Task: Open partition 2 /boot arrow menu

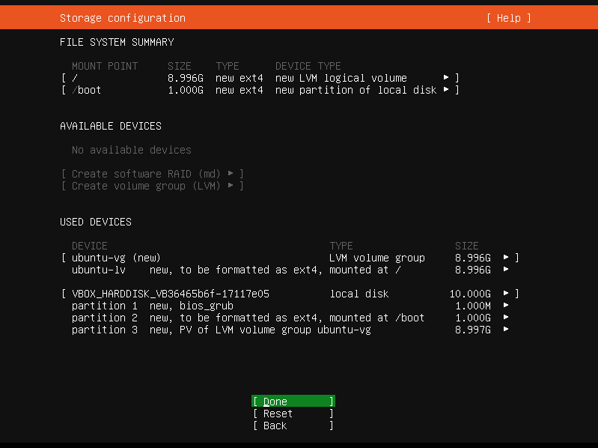Action: 506,318
